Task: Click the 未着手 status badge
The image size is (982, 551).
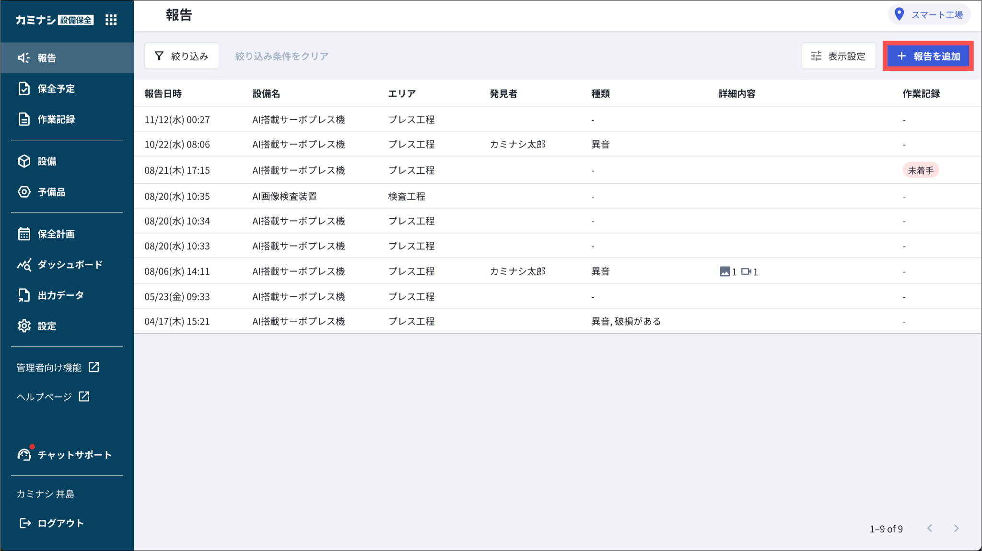Action: tap(920, 170)
